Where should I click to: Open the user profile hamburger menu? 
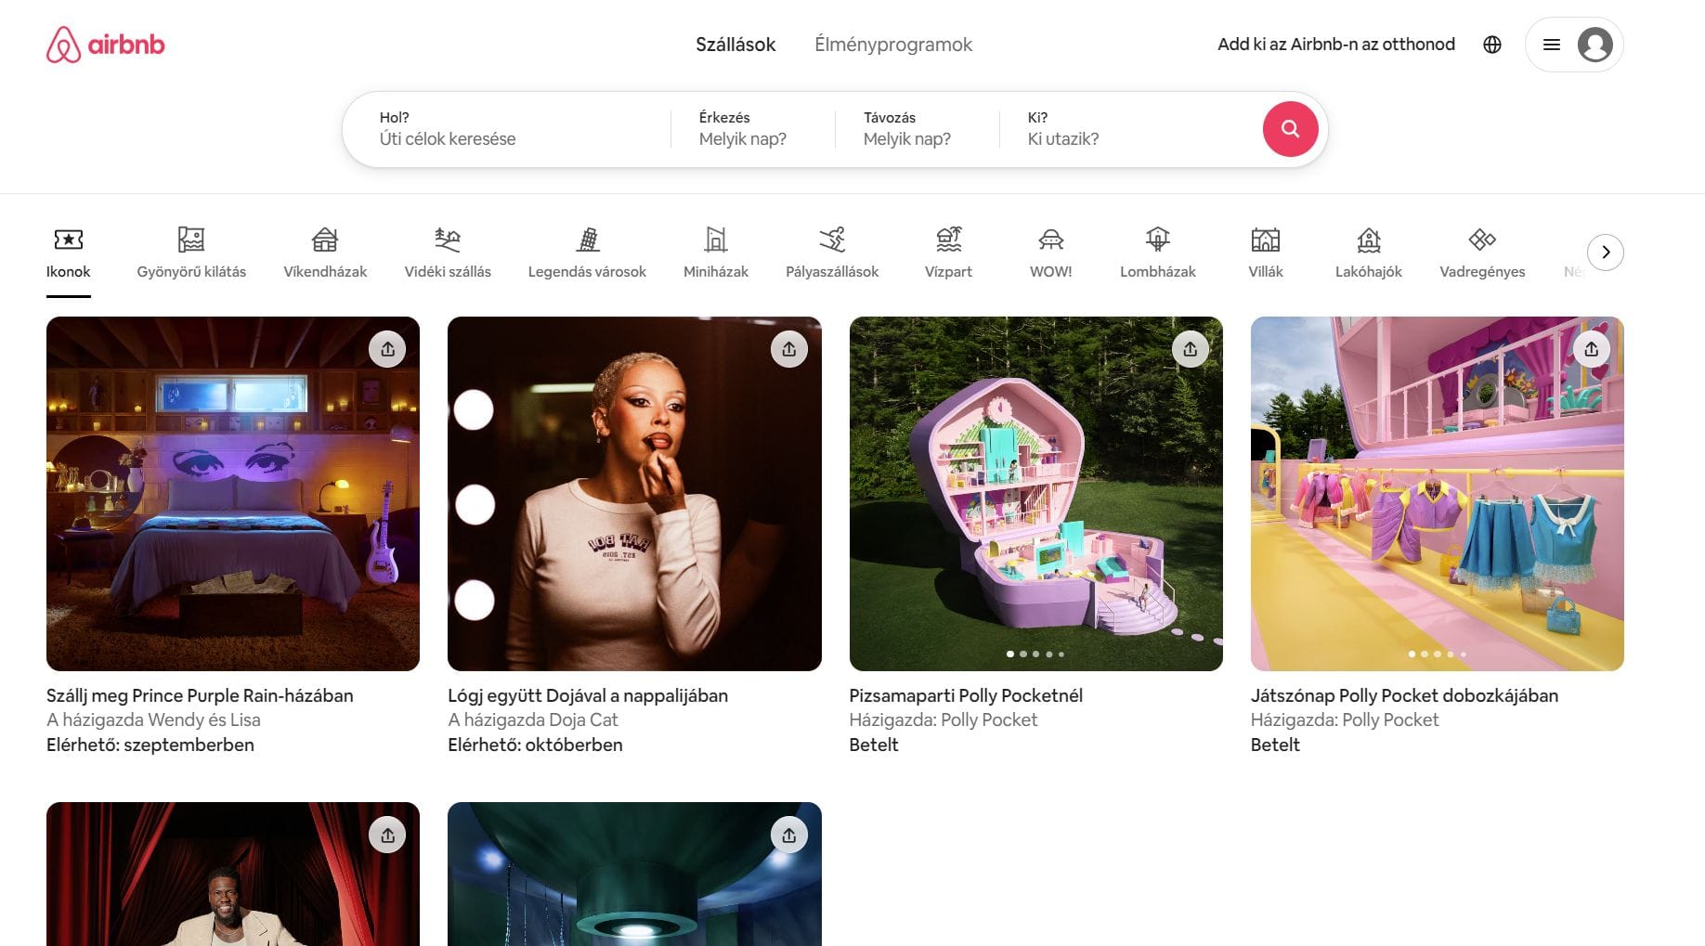pyautogui.click(x=1573, y=45)
